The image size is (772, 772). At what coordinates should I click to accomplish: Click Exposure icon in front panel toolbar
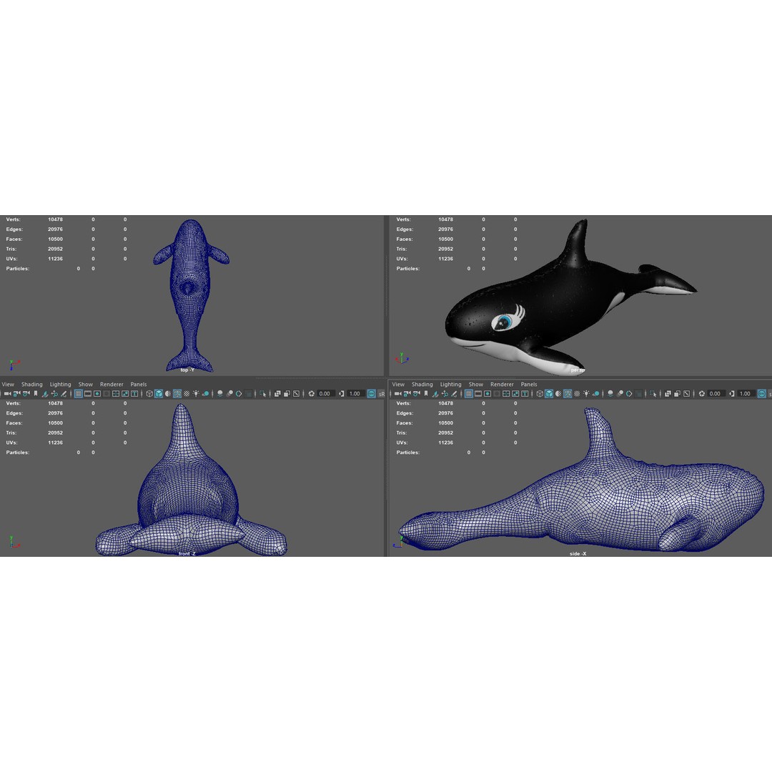pos(311,393)
